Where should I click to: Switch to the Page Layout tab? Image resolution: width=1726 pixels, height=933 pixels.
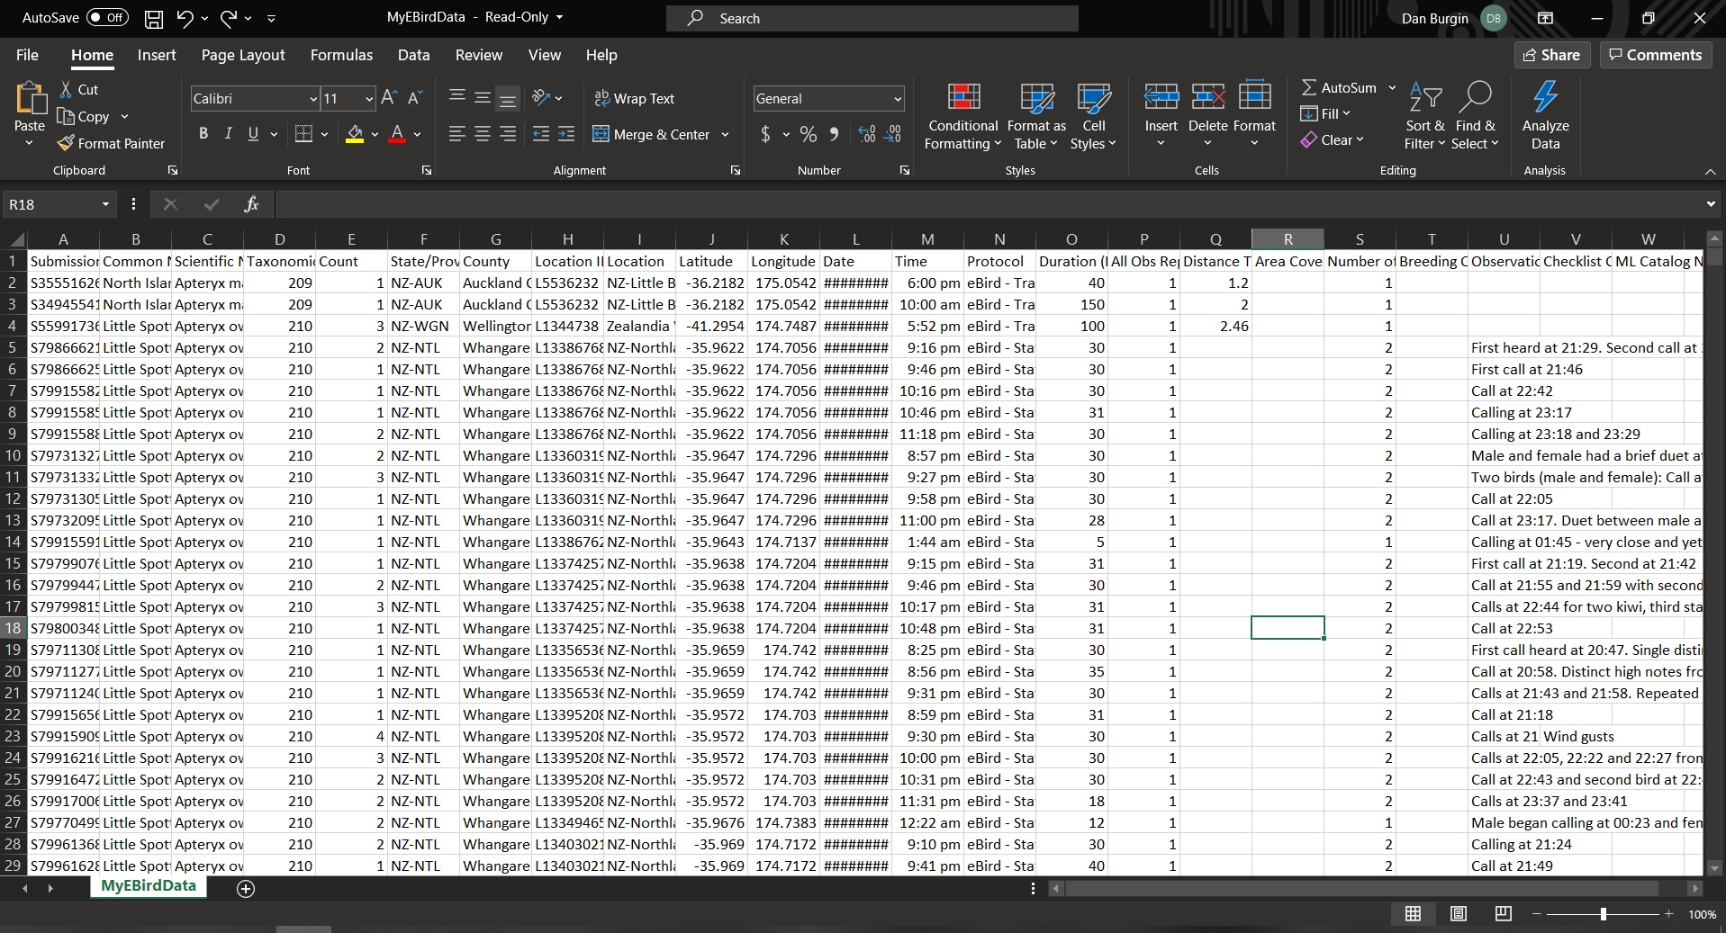tap(243, 55)
